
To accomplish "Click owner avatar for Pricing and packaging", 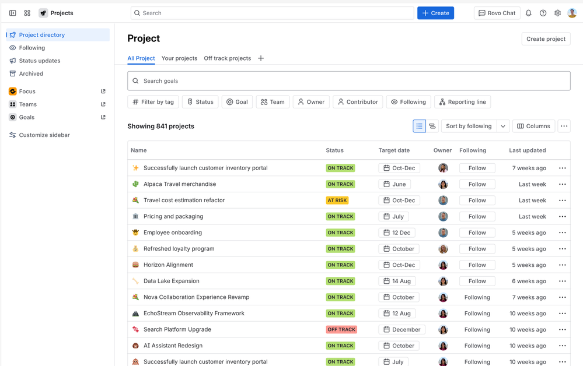I will pos(443,216).
